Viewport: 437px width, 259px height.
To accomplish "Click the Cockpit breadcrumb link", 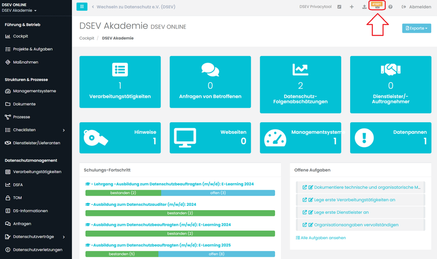I will pos(86,38).
